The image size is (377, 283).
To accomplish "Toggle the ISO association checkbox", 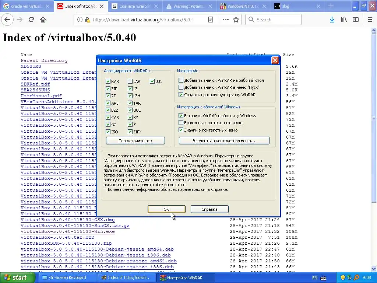I will 108,132.
